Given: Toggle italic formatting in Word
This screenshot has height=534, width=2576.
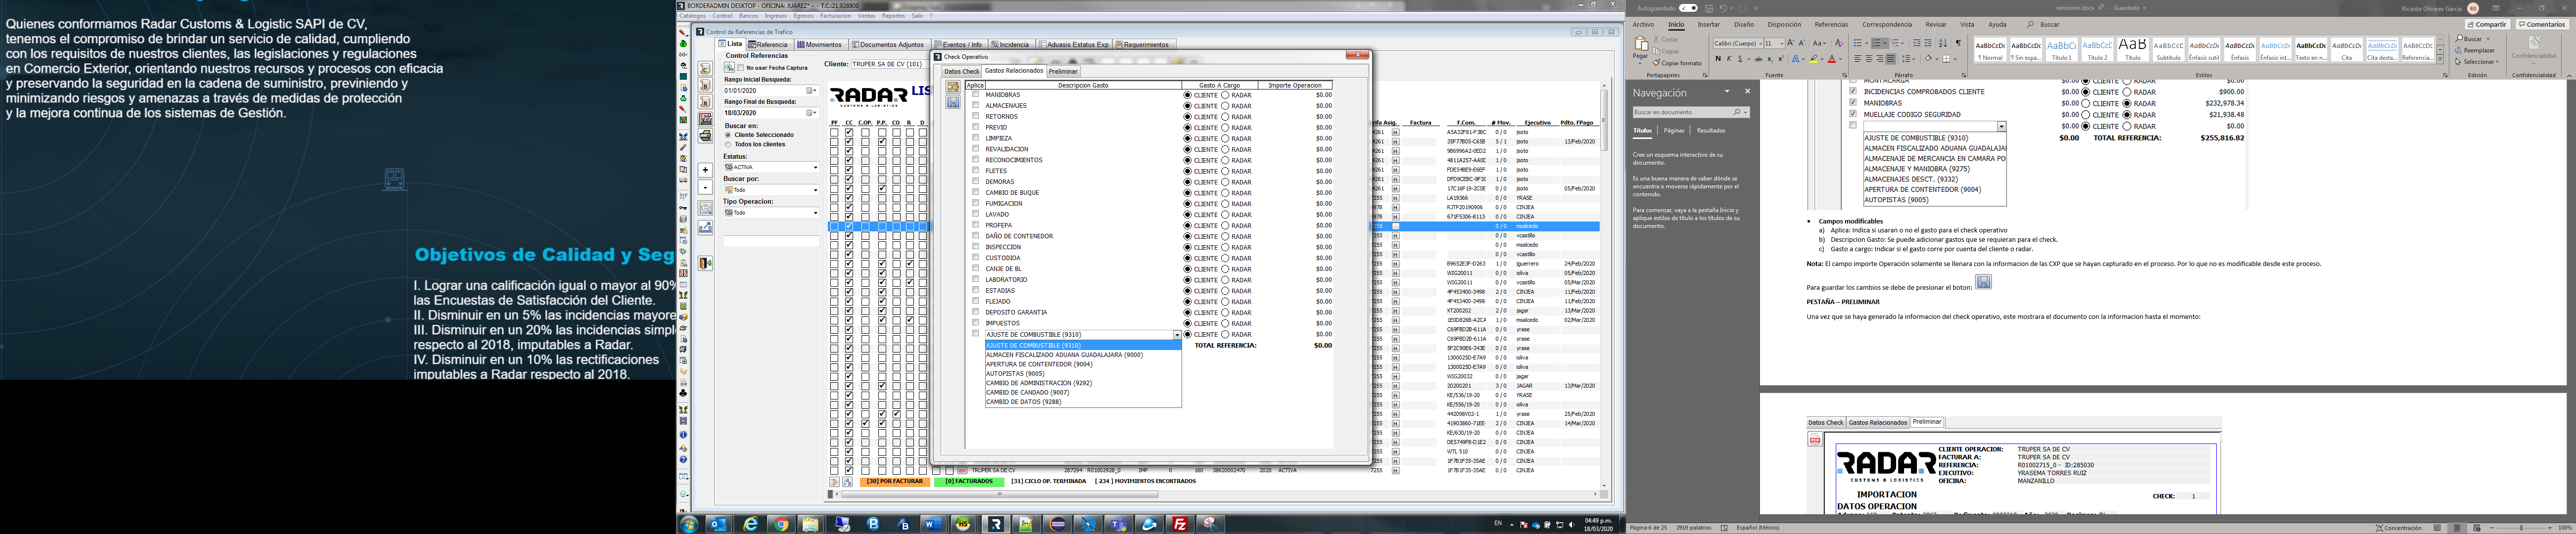Looking at the screenshot, I should pos(1729,59).
